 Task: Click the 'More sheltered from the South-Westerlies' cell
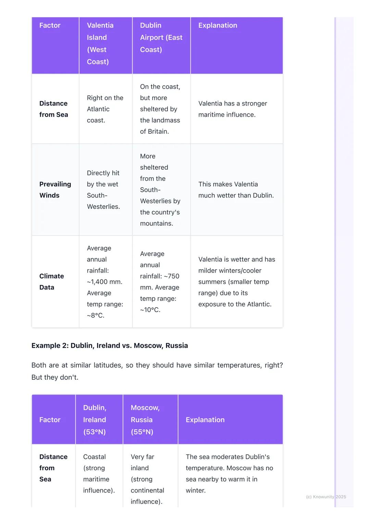(160, 190)
